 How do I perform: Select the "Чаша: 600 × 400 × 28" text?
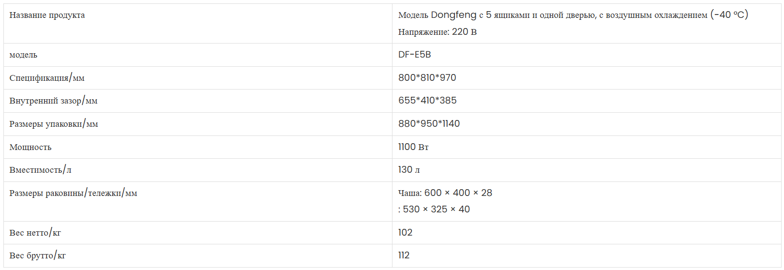445,193
